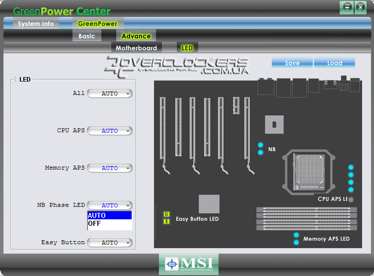Expand the Easy Button dropdown

click(x=110, y=243)
